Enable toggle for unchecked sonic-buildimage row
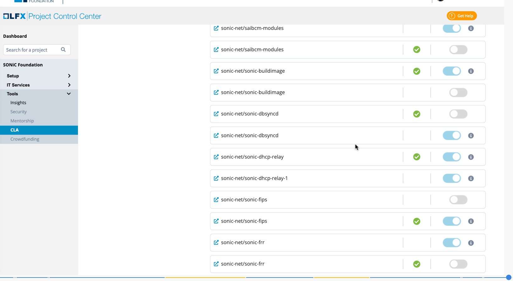The height and width of the screenshot is (281, 513). (458, 93)
